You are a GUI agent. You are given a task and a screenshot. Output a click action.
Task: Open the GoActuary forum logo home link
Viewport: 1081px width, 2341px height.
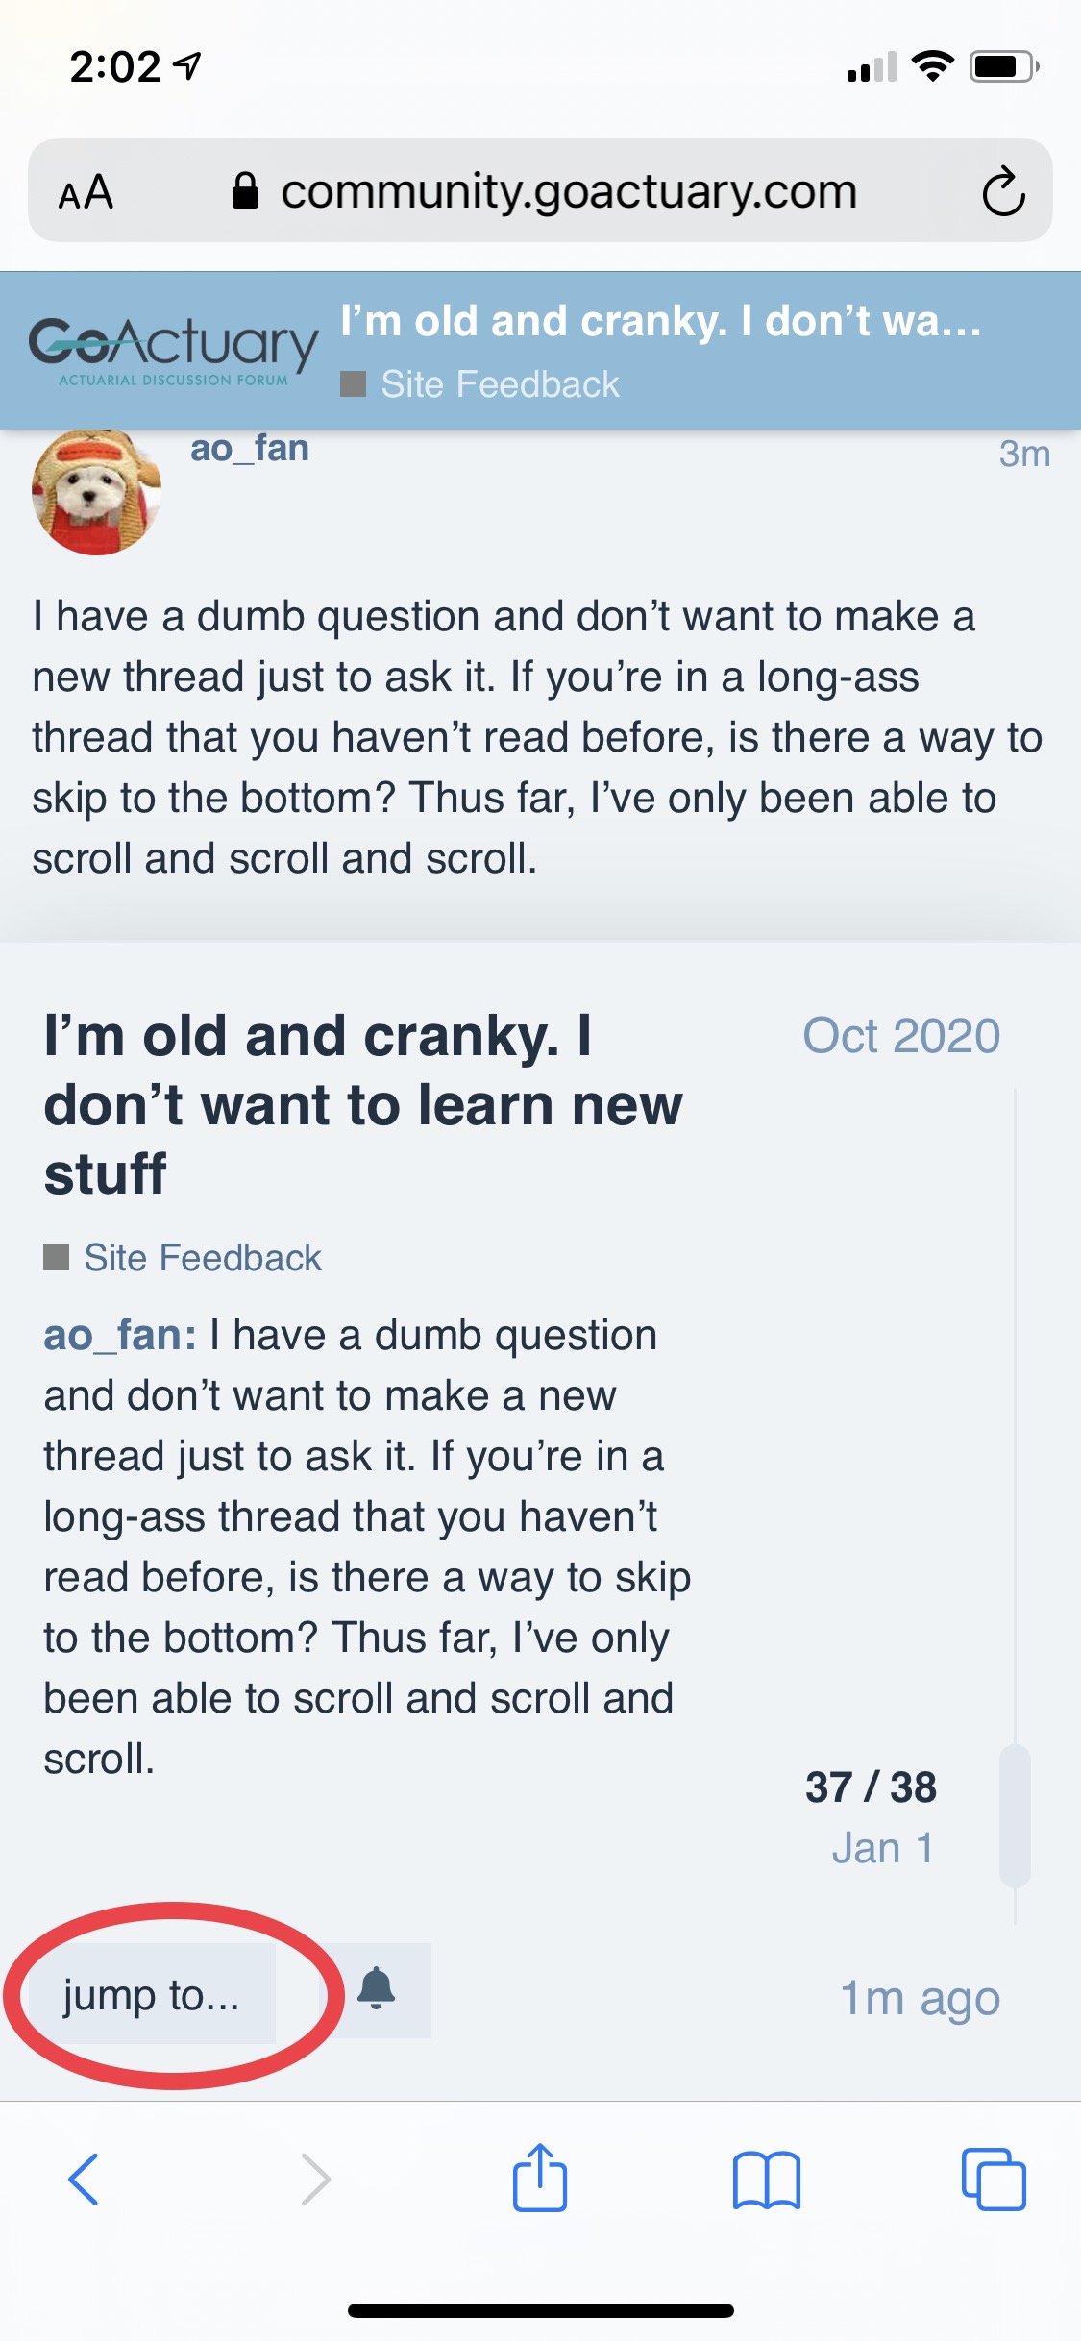click(x=173, y=351)
